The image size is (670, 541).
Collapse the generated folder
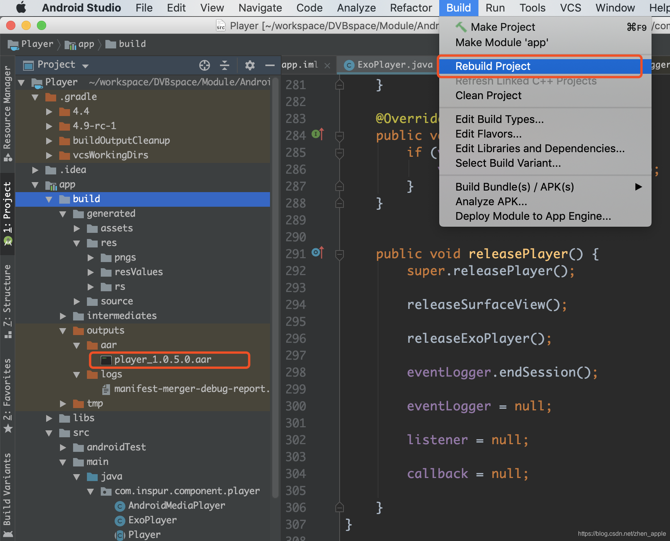click(63, 214)
